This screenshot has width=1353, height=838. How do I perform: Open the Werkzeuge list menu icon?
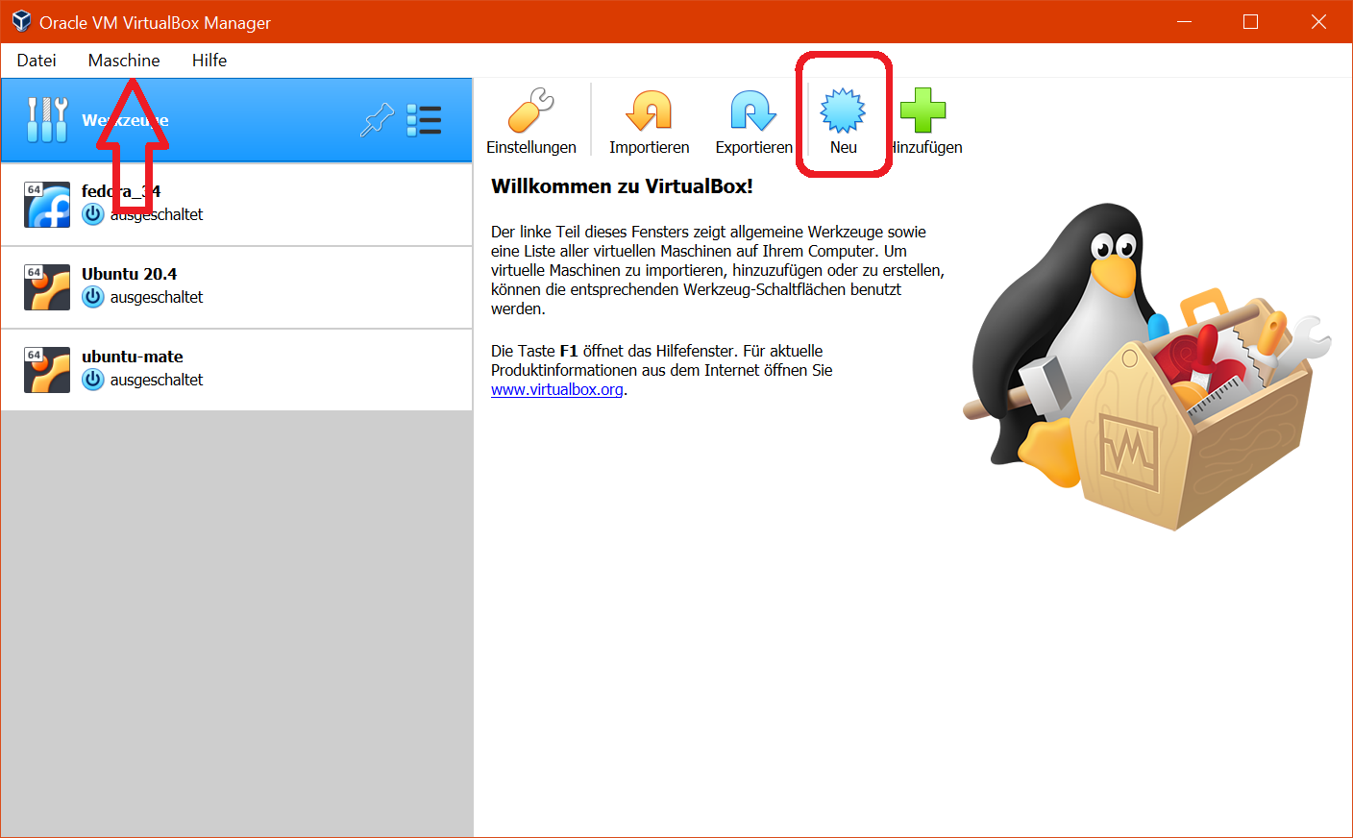point(424,120)
